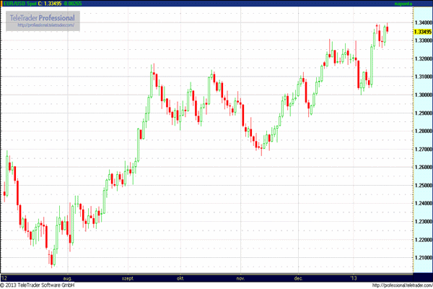The image size is (433, 289).
Task: Click the © 2013 TeleTrader Software GmbH footer text
Action: (x=38, y=285)
